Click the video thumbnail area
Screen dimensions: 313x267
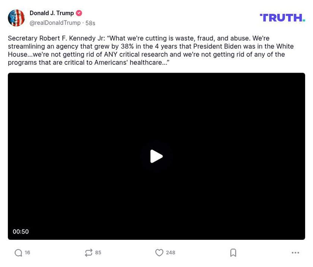(x=156, y=156)
